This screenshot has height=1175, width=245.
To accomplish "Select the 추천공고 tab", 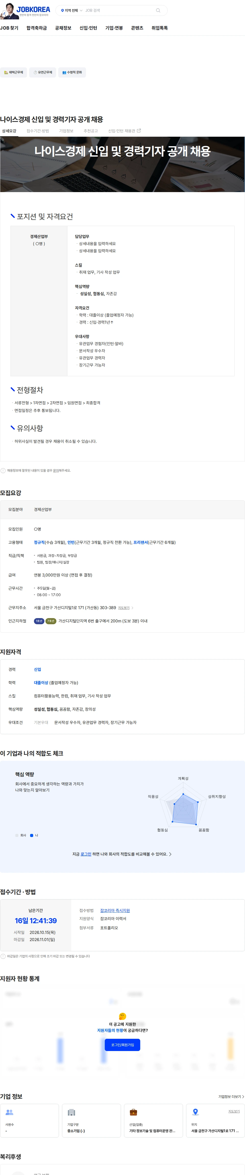I will tap(90, 131).
